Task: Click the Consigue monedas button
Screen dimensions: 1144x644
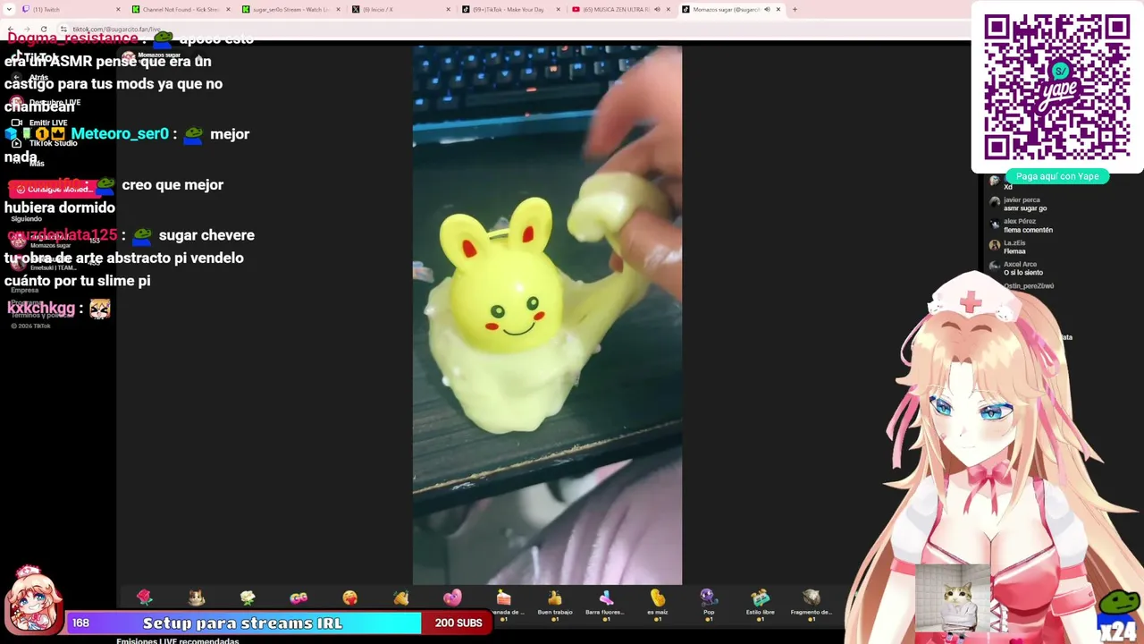Action: point(54,190)
